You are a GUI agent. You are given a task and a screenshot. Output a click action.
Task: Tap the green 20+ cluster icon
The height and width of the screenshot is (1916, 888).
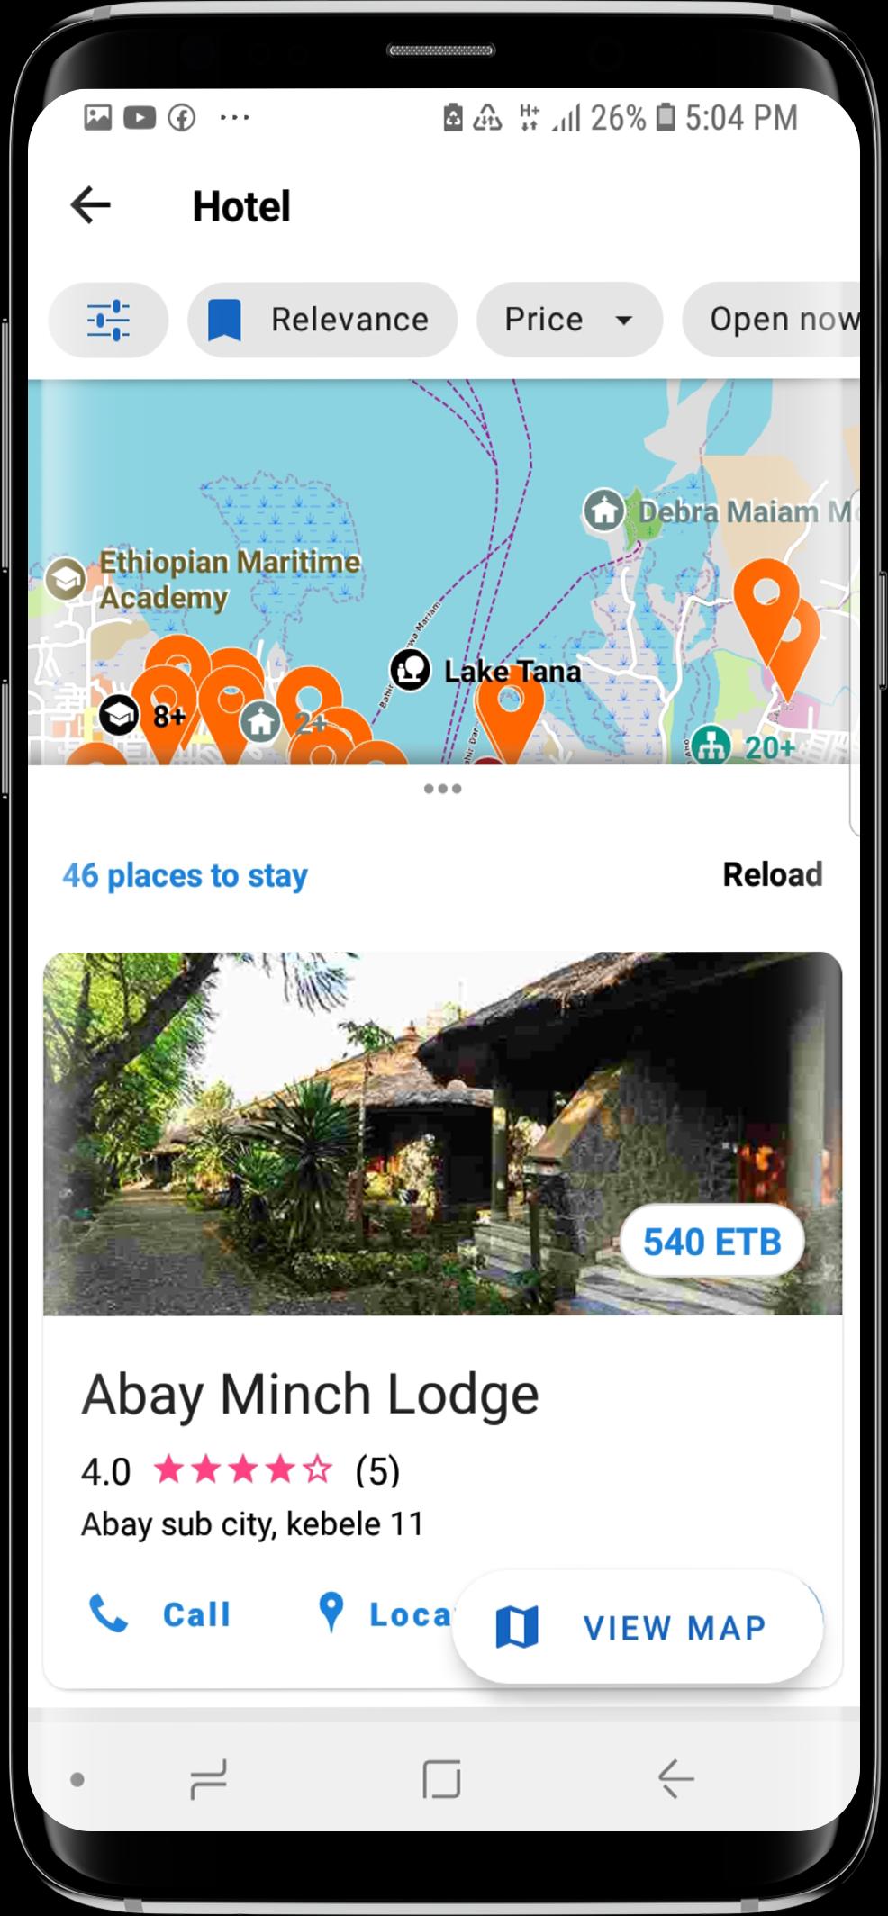[711, 746]
